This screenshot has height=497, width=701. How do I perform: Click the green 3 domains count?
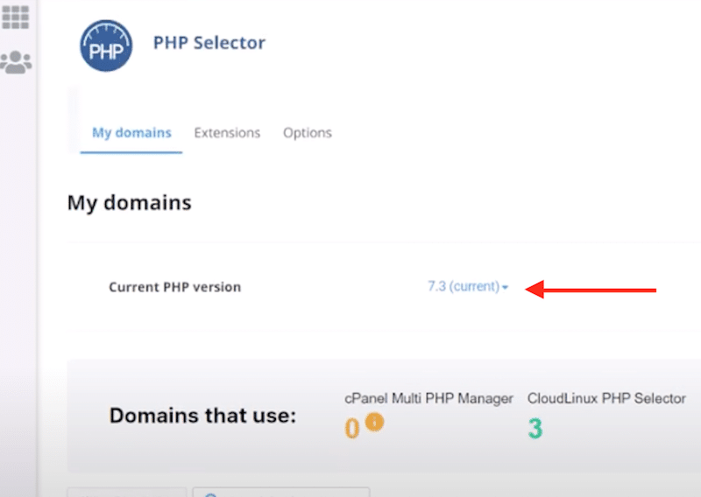tap(535, 428)
